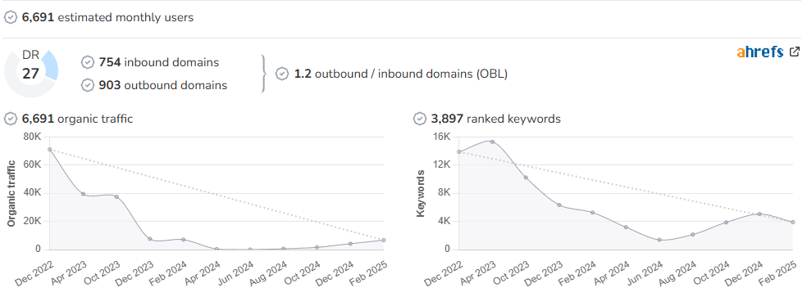Click the '3,897 ranked keywords' heading
Image resolution: width=807 pixels, height=297 pixels.
coord(495,119)
